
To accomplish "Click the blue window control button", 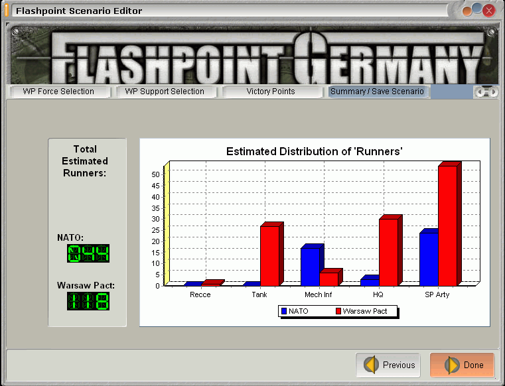I will point(477,8).
